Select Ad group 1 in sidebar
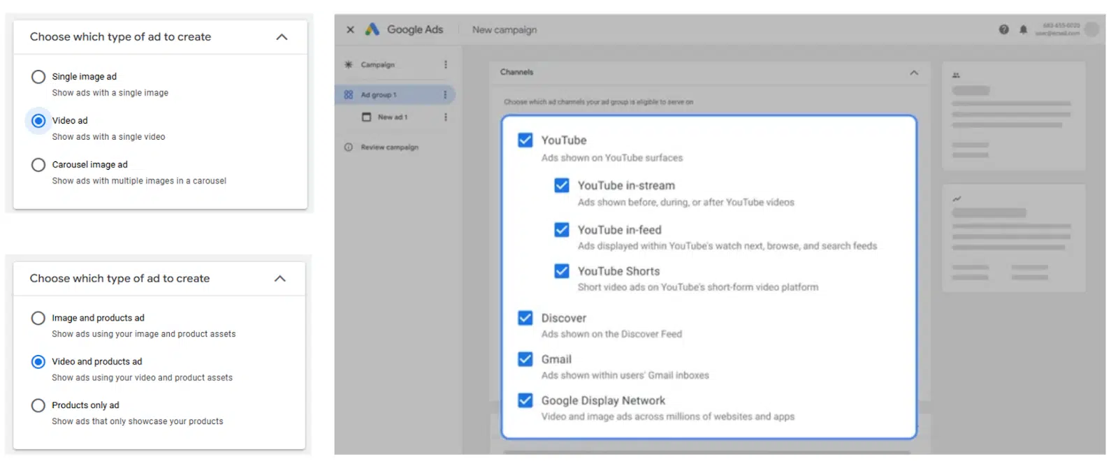The image size is (1118, 464). tap(379, 94)
